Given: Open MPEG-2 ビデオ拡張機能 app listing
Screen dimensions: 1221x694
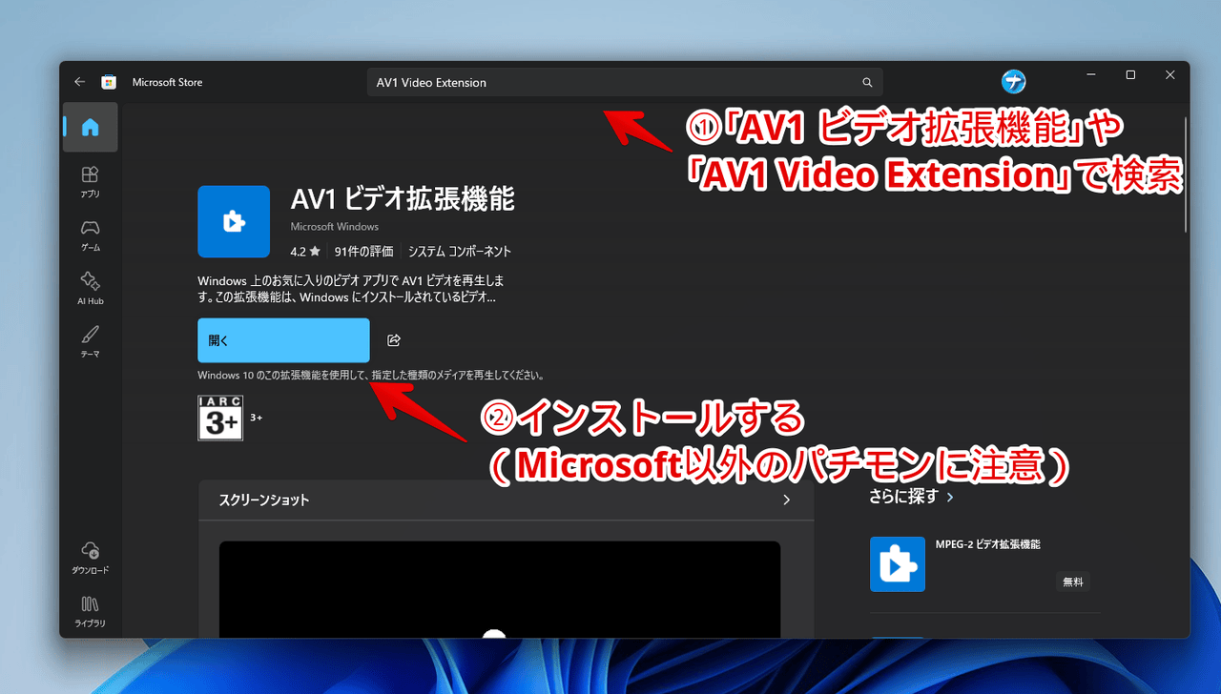Looking at the screenshot, I should [987, 544].
